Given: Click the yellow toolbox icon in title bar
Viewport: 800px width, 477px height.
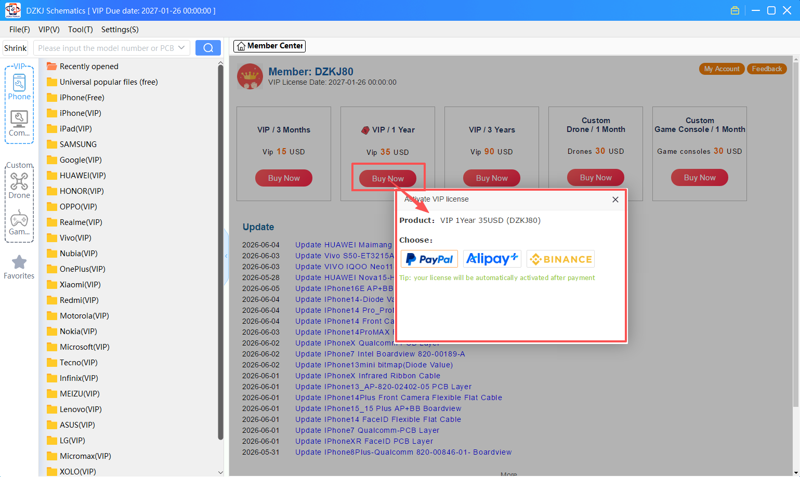Looking at the screenshot, I should click(x=735, y=10).
